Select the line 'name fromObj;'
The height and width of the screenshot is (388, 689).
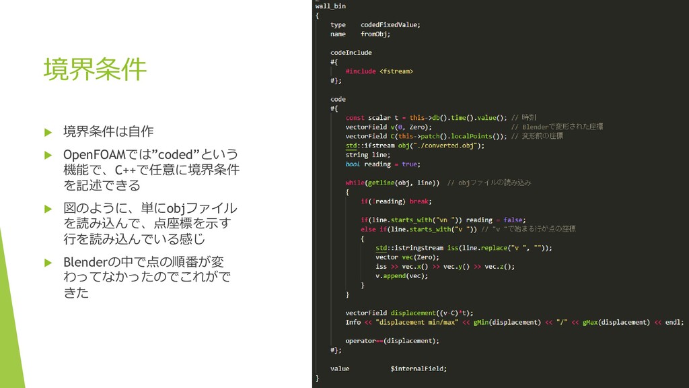(x=361, y=34)
